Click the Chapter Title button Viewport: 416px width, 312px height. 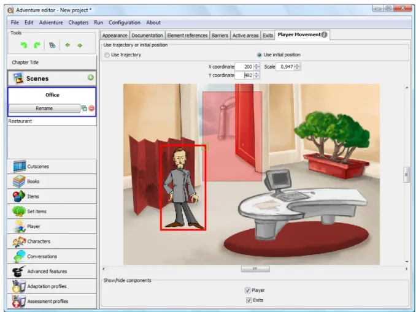[x=52, y=63]
